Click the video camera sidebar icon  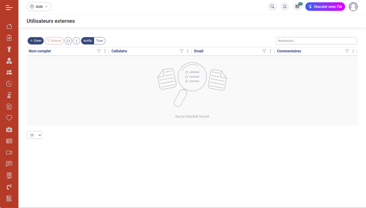[x=9, y=152]
